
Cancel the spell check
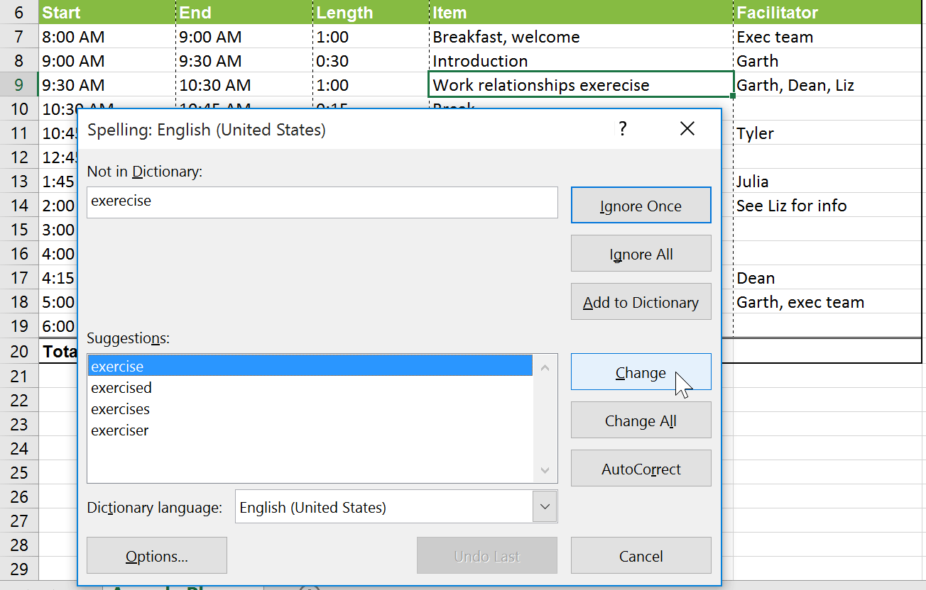pyautogui.click(x=640, y=555)
